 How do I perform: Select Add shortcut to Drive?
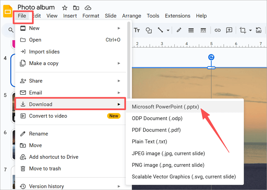pyautogui.click(x=71, y=157)
